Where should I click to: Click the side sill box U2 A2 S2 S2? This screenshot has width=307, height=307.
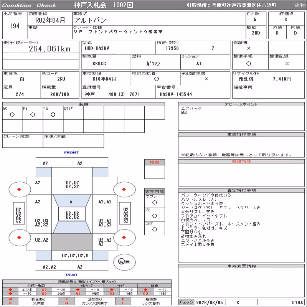(x=125, y=213)
